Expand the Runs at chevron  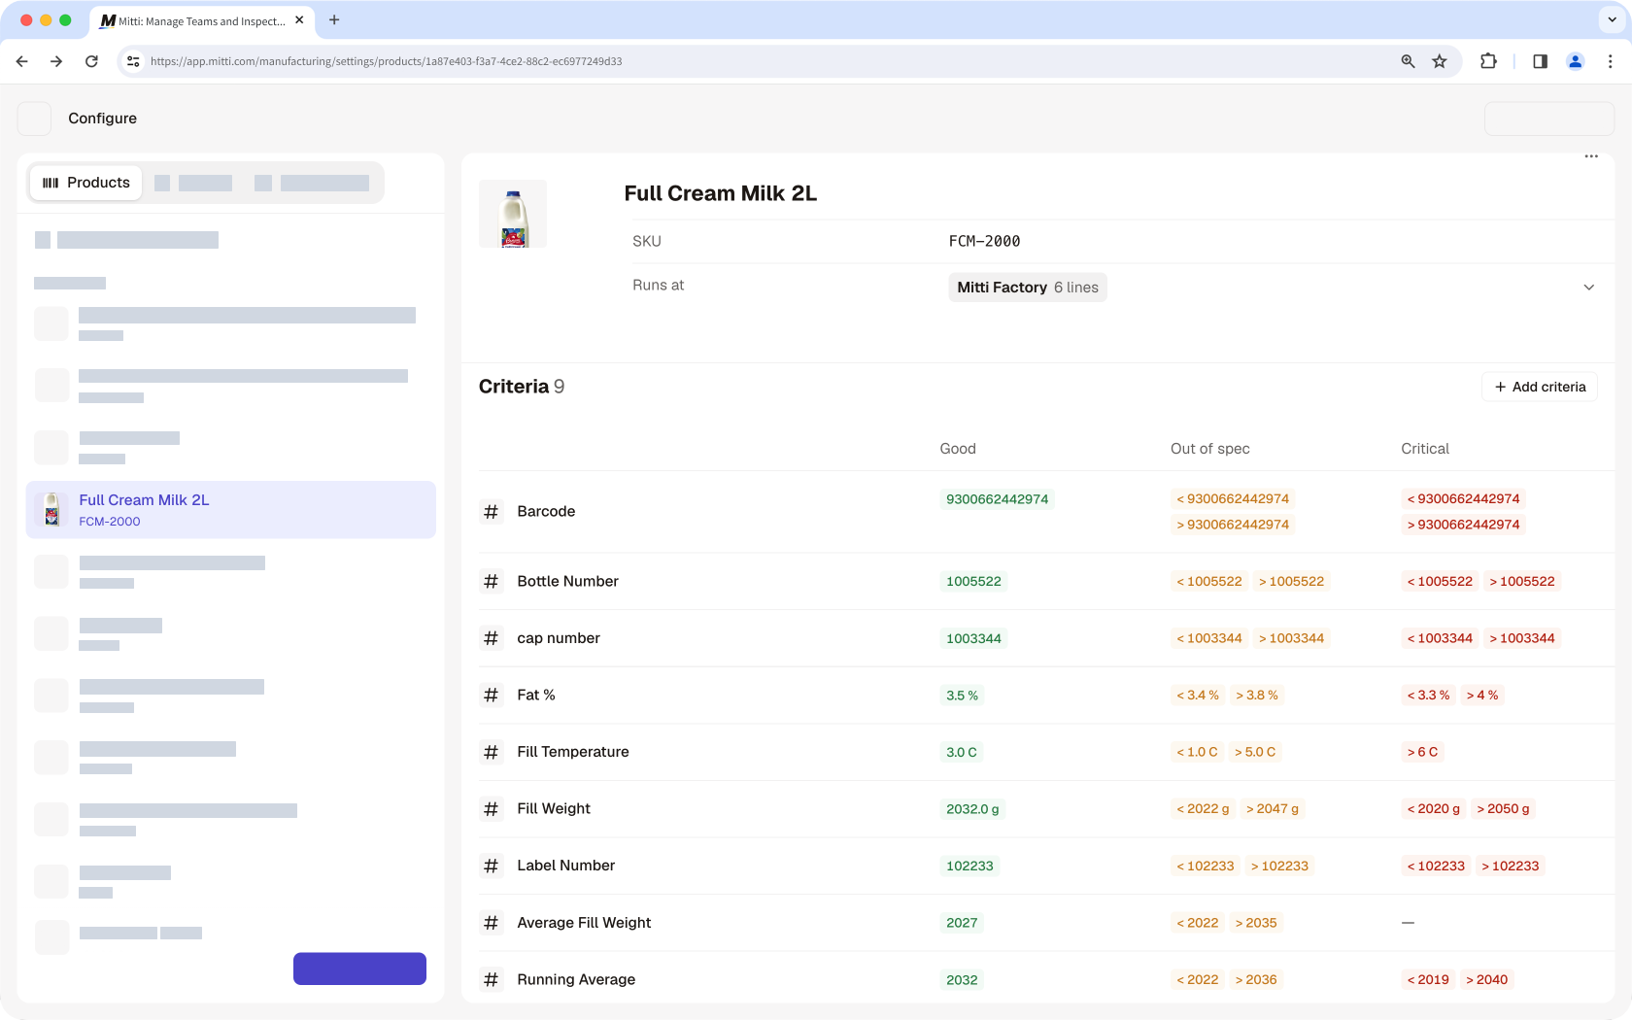[1589, 288]
